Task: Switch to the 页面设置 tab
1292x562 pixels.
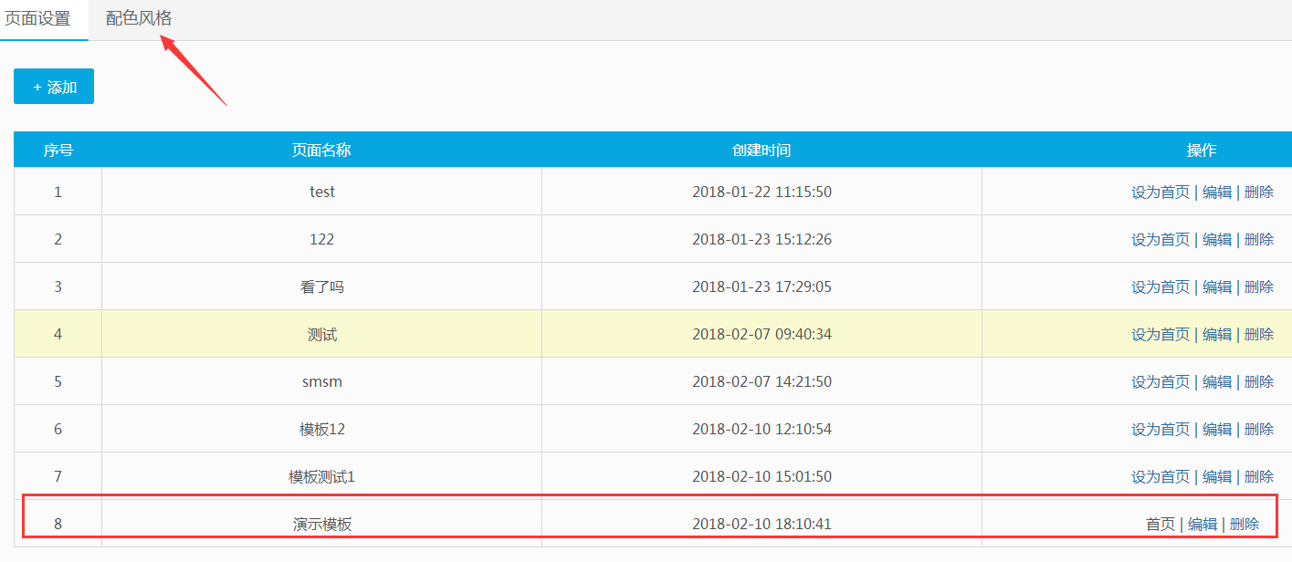Action: 38,18
